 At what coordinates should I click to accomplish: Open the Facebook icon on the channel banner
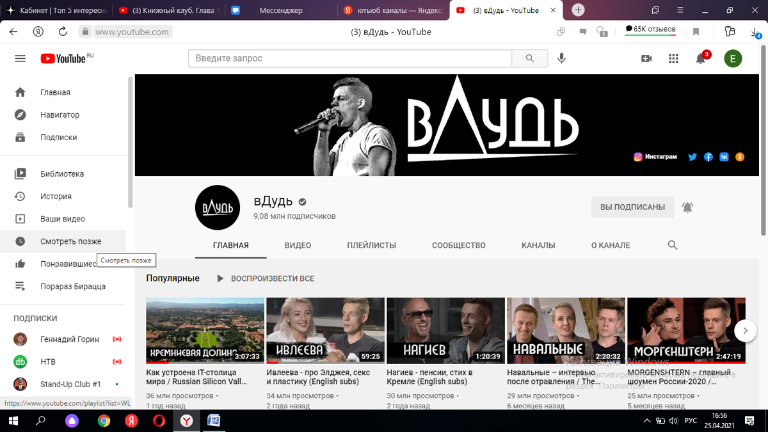point(708,156)
